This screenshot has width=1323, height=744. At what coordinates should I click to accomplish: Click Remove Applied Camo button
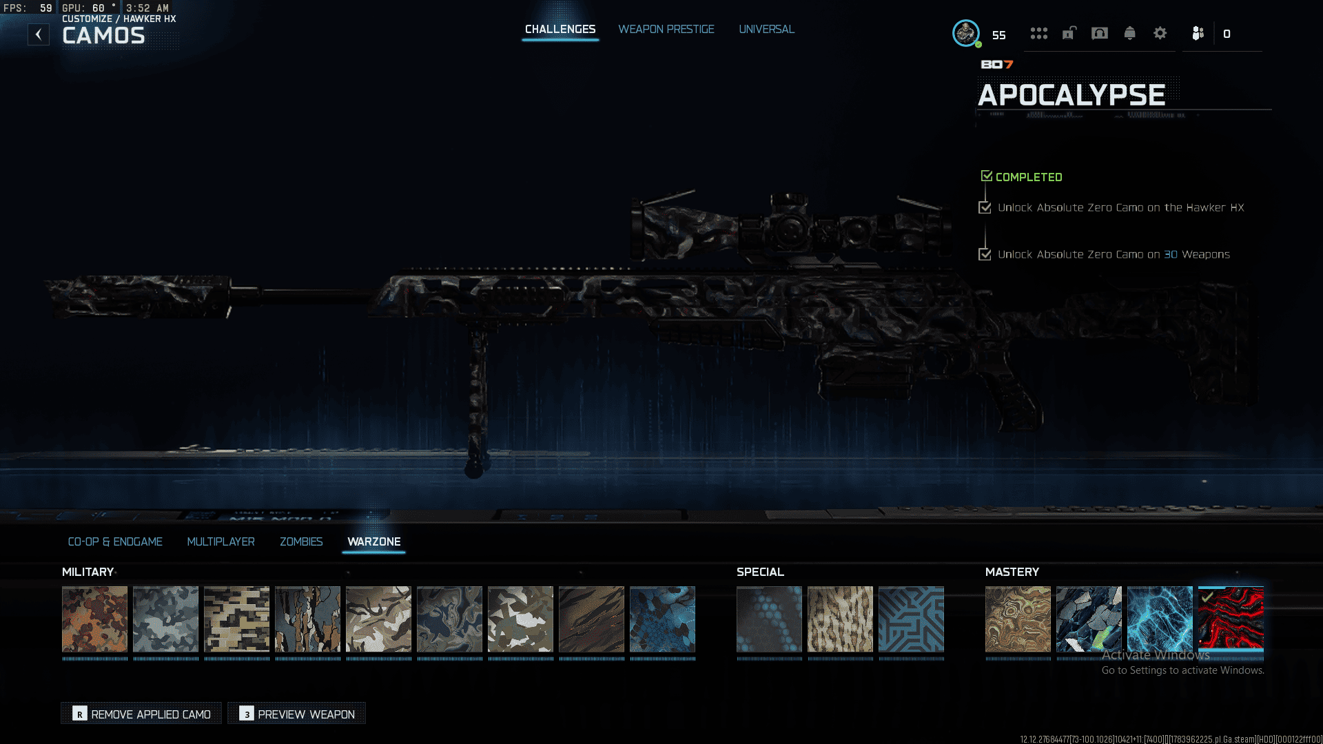(x=141, y=714)
